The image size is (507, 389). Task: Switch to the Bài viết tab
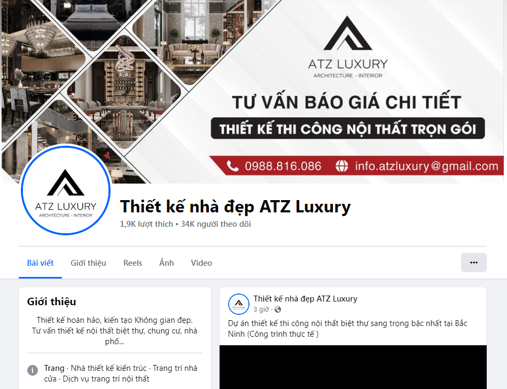[x=40, y=263]
